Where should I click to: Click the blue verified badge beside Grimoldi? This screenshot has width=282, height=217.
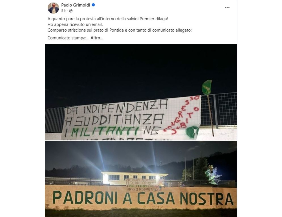93,5
